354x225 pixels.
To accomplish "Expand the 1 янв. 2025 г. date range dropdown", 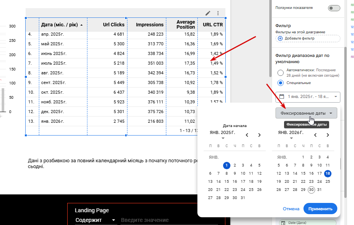I will tap(308, 97).
